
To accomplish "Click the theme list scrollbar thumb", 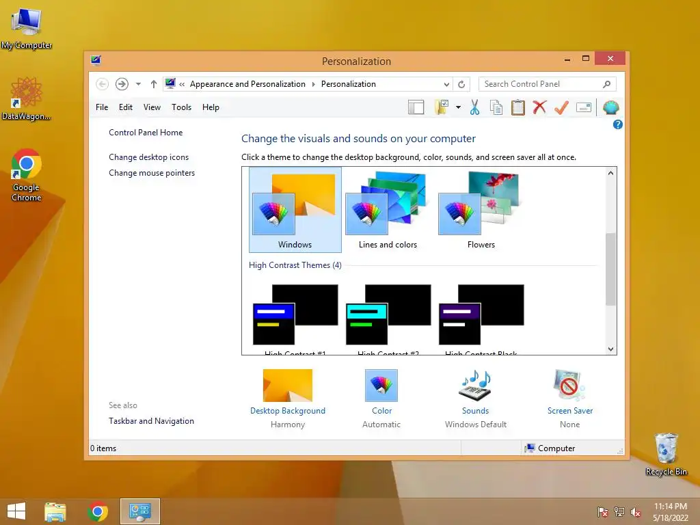I will point(610,269).
